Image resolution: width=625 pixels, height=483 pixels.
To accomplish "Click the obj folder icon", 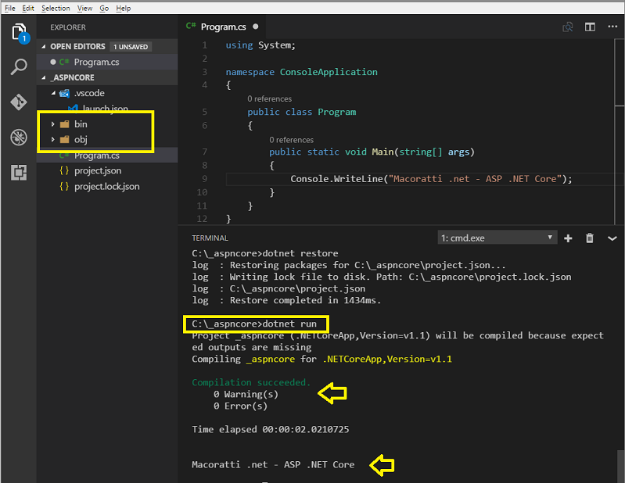I will point(64,139).
